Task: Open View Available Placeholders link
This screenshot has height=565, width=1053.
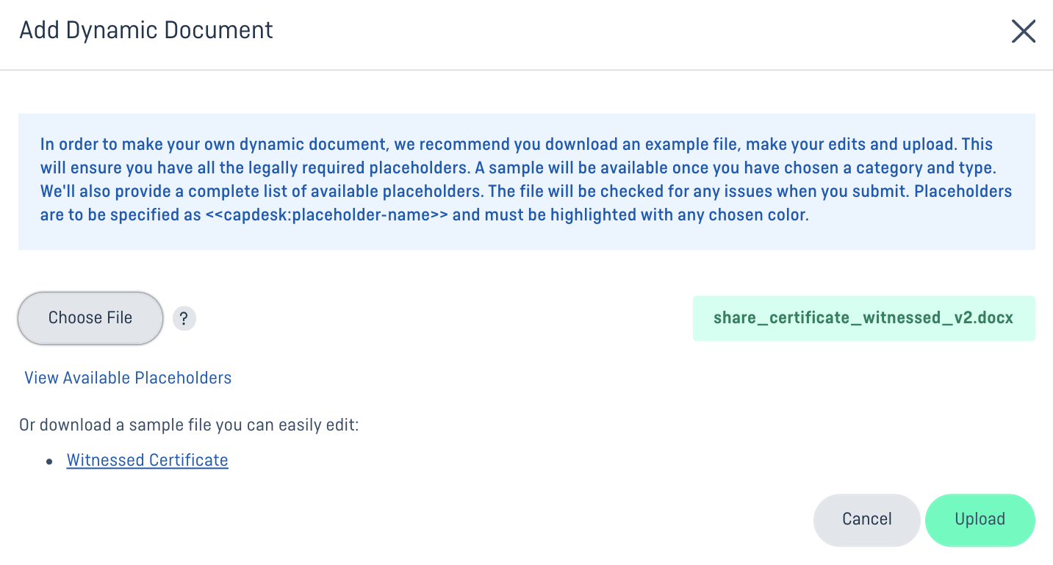Action: 128,378
